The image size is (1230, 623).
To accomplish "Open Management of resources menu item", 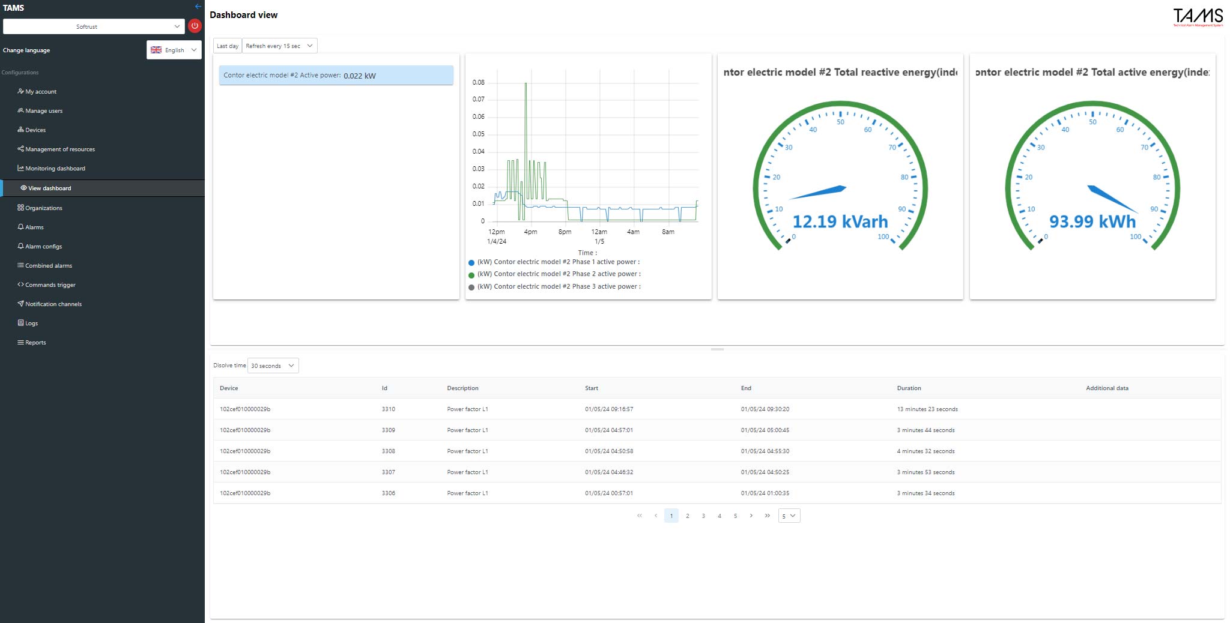I will tap(60, 149).
